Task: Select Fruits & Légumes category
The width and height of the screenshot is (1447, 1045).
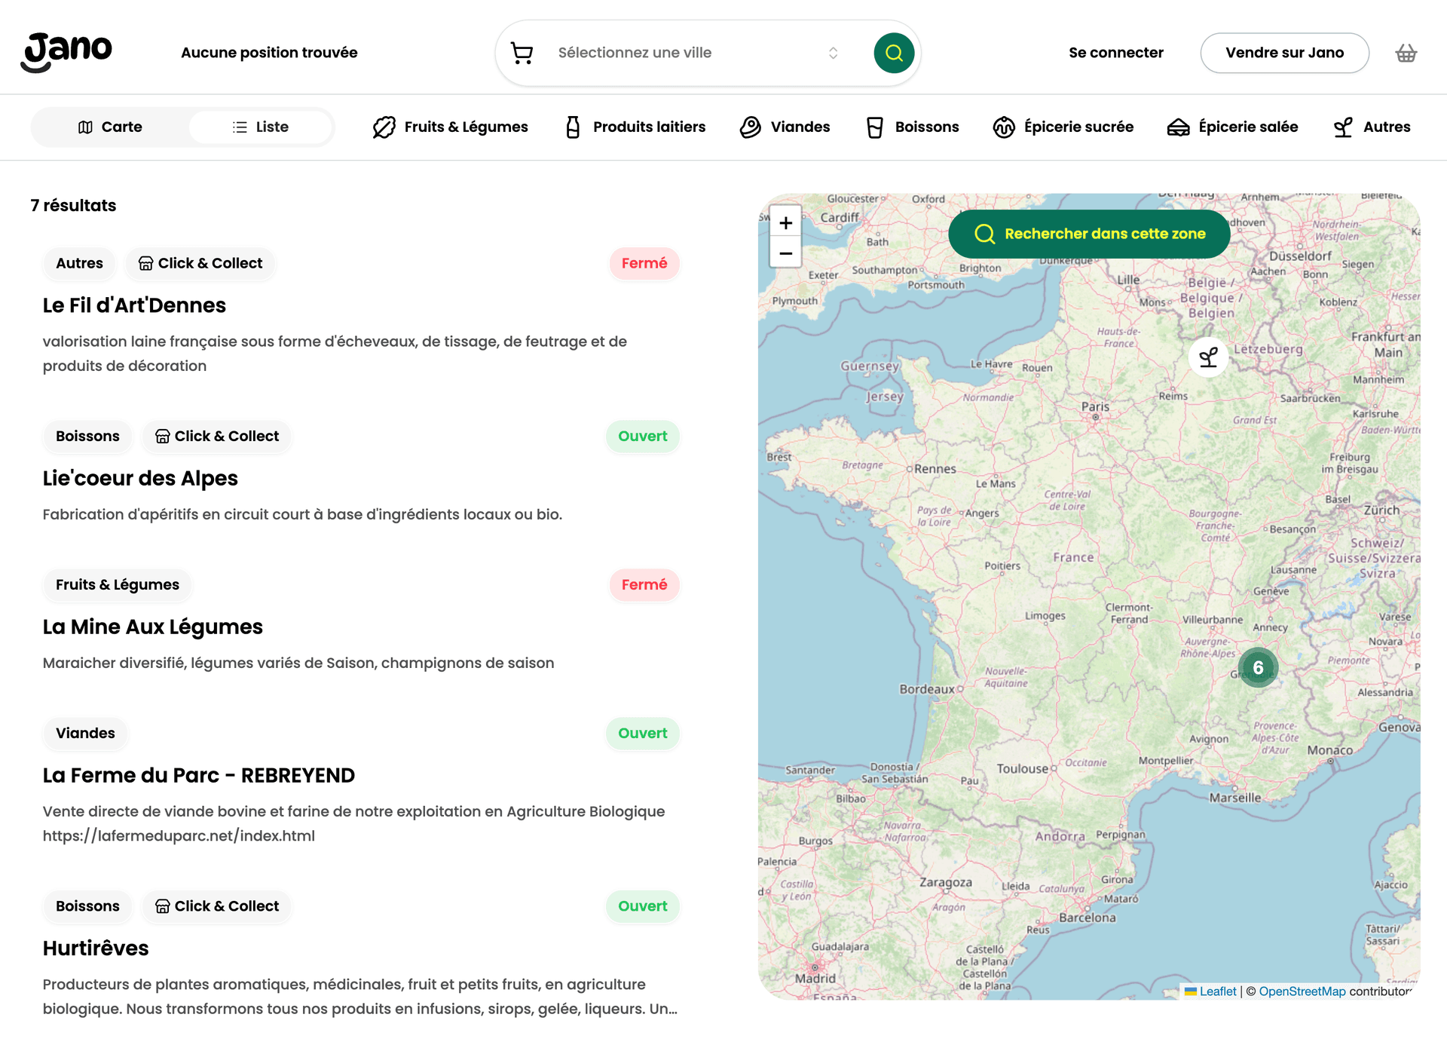Action: [x=451, y=127]
